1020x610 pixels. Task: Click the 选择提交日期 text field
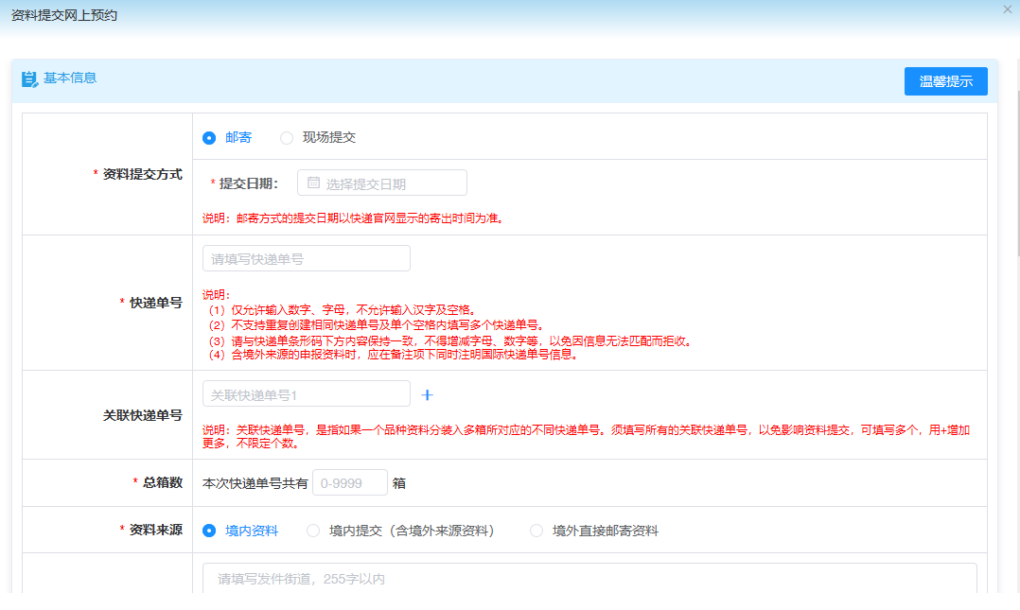(x=397, y=183)
